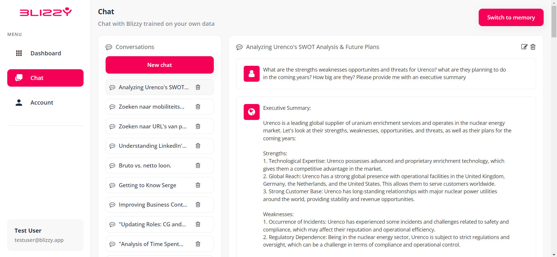The image size is (557, 257).
Task: Delete Zoeken naar URL's conversation
Action: 198,126
